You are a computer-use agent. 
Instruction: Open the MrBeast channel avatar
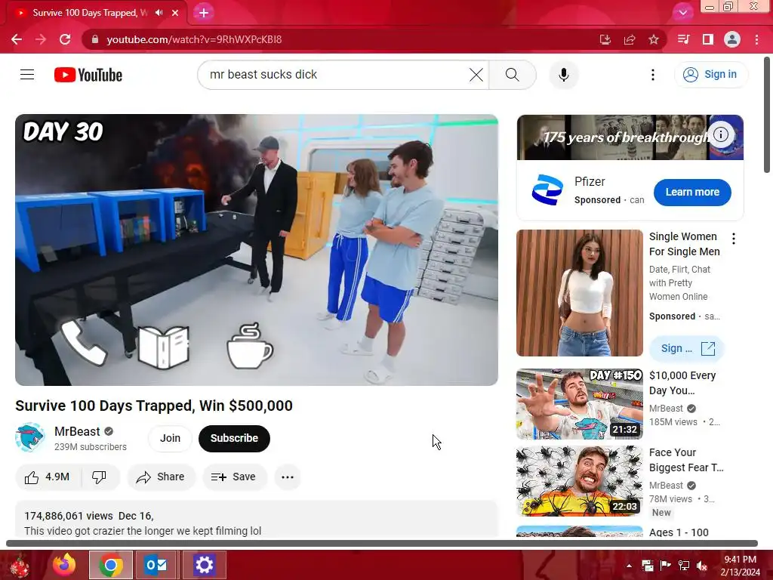coord(30,437)
